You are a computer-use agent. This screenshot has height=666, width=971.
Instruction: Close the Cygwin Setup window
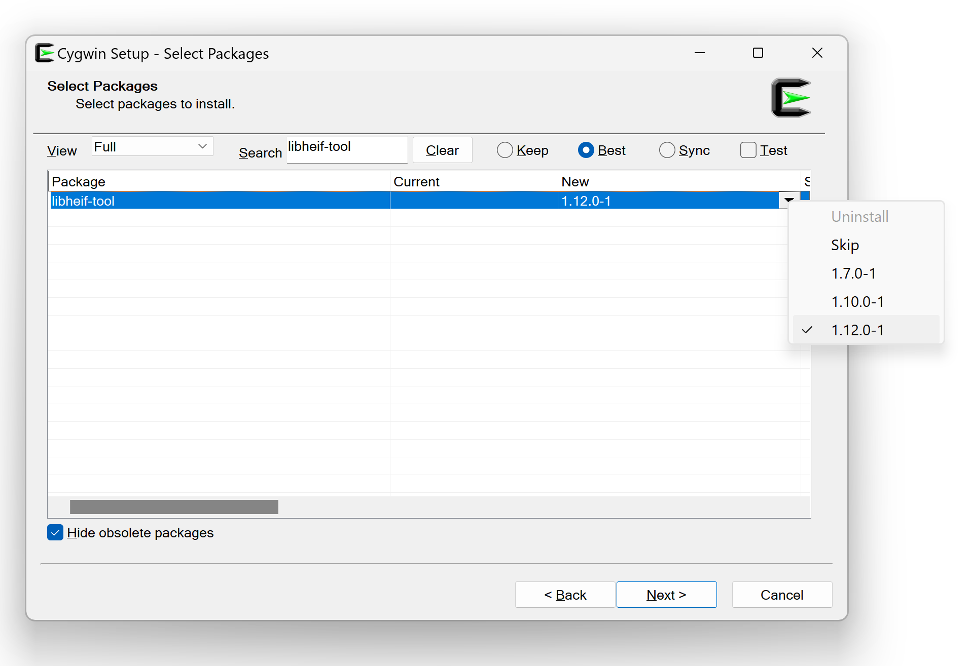pyautogui.click(x=817, y=53)
